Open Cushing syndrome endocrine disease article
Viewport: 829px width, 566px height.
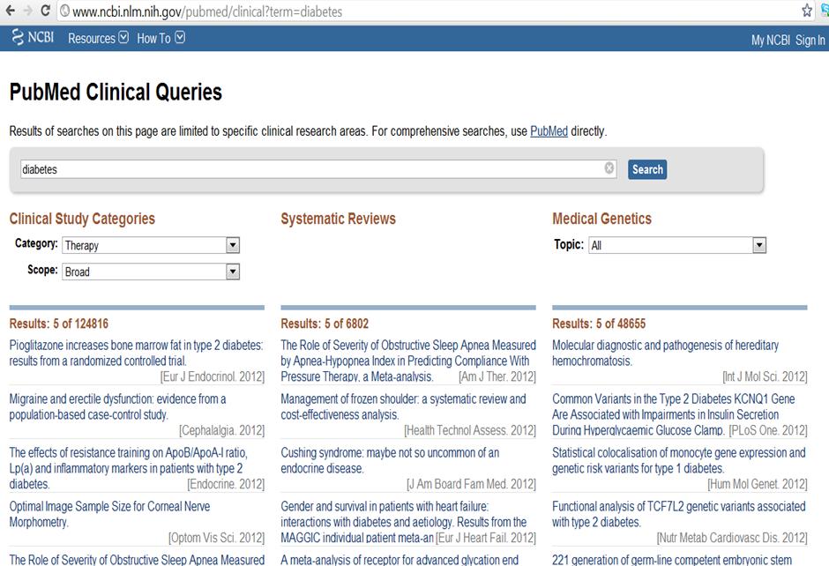coord(390,460)
